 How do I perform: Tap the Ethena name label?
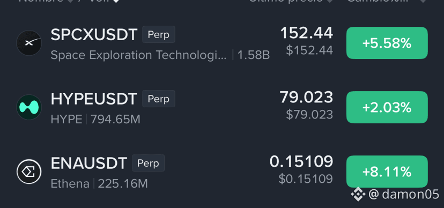[70, 184]
